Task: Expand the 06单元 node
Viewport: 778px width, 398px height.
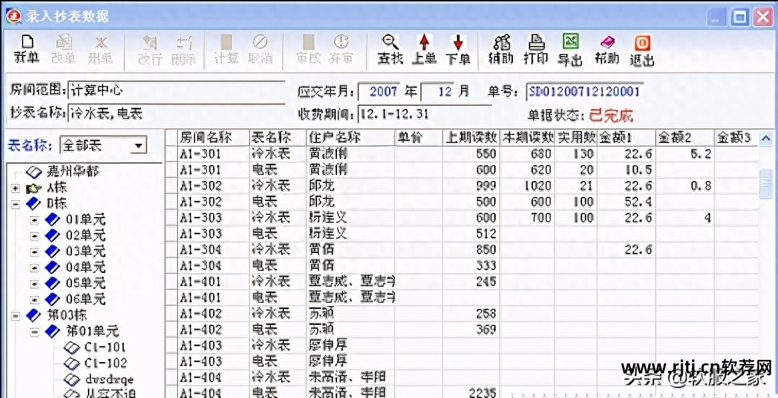Action: 34,299
